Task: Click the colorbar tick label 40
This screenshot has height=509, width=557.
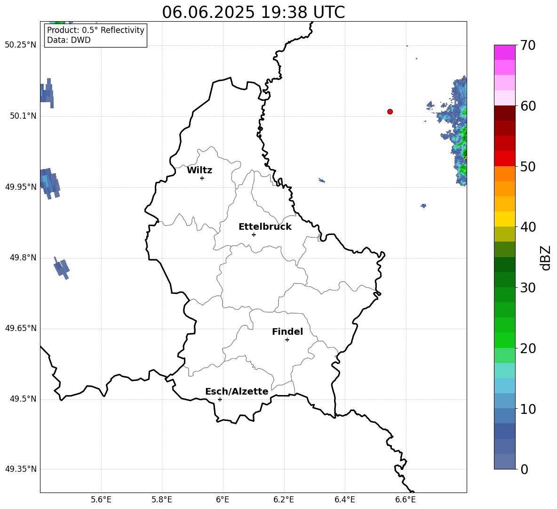Action: 528,227
